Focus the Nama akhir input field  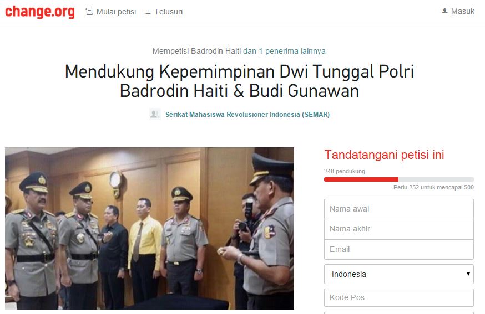point(398,229)
